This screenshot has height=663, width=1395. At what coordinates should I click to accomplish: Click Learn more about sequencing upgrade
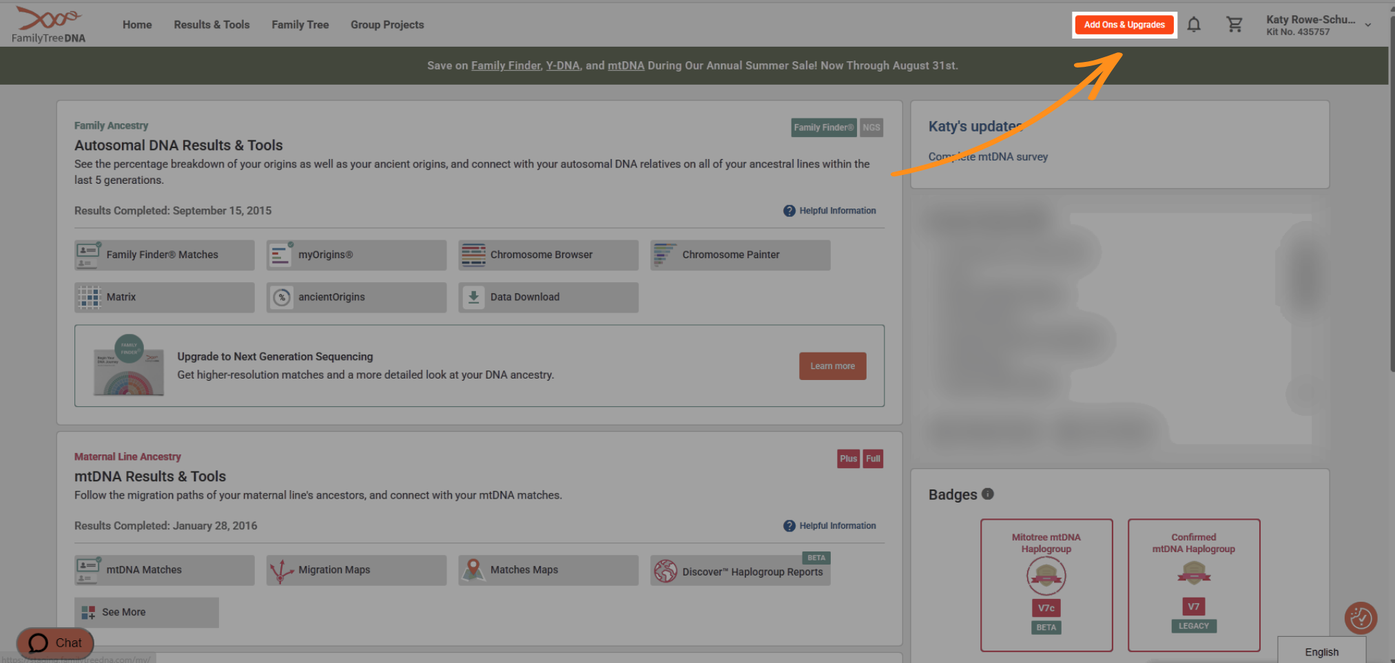click(832, 366)
